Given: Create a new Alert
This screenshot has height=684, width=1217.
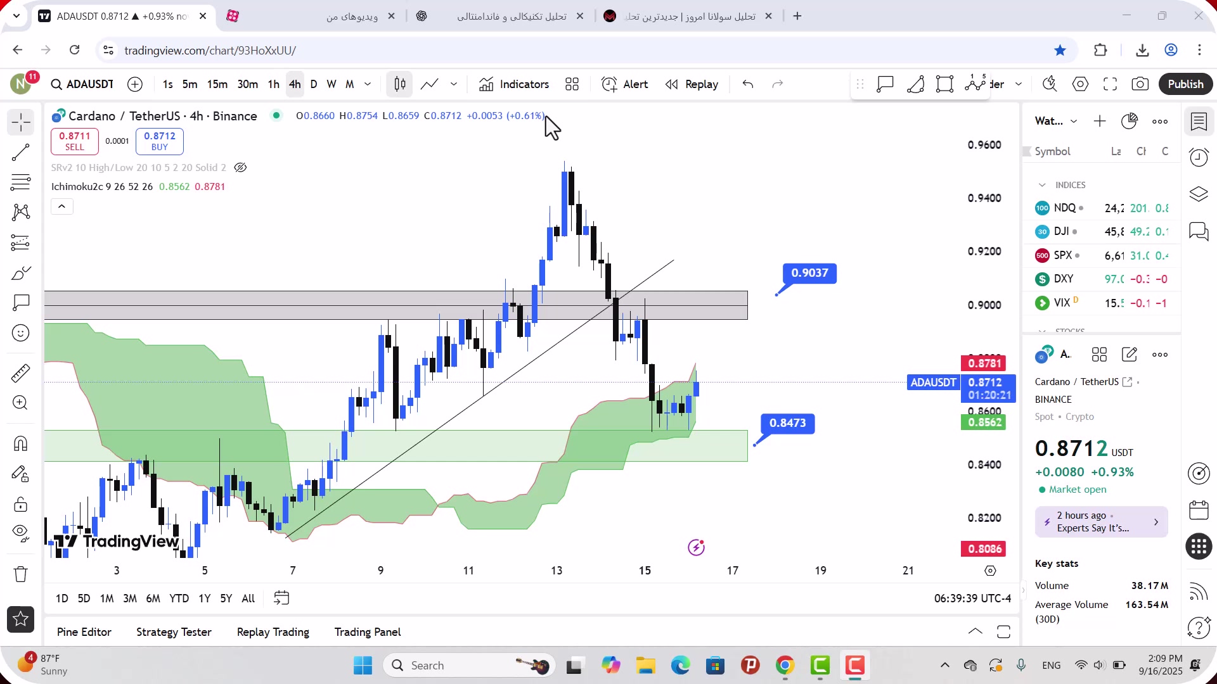Looking at the screenshot, I should (625, 84).
